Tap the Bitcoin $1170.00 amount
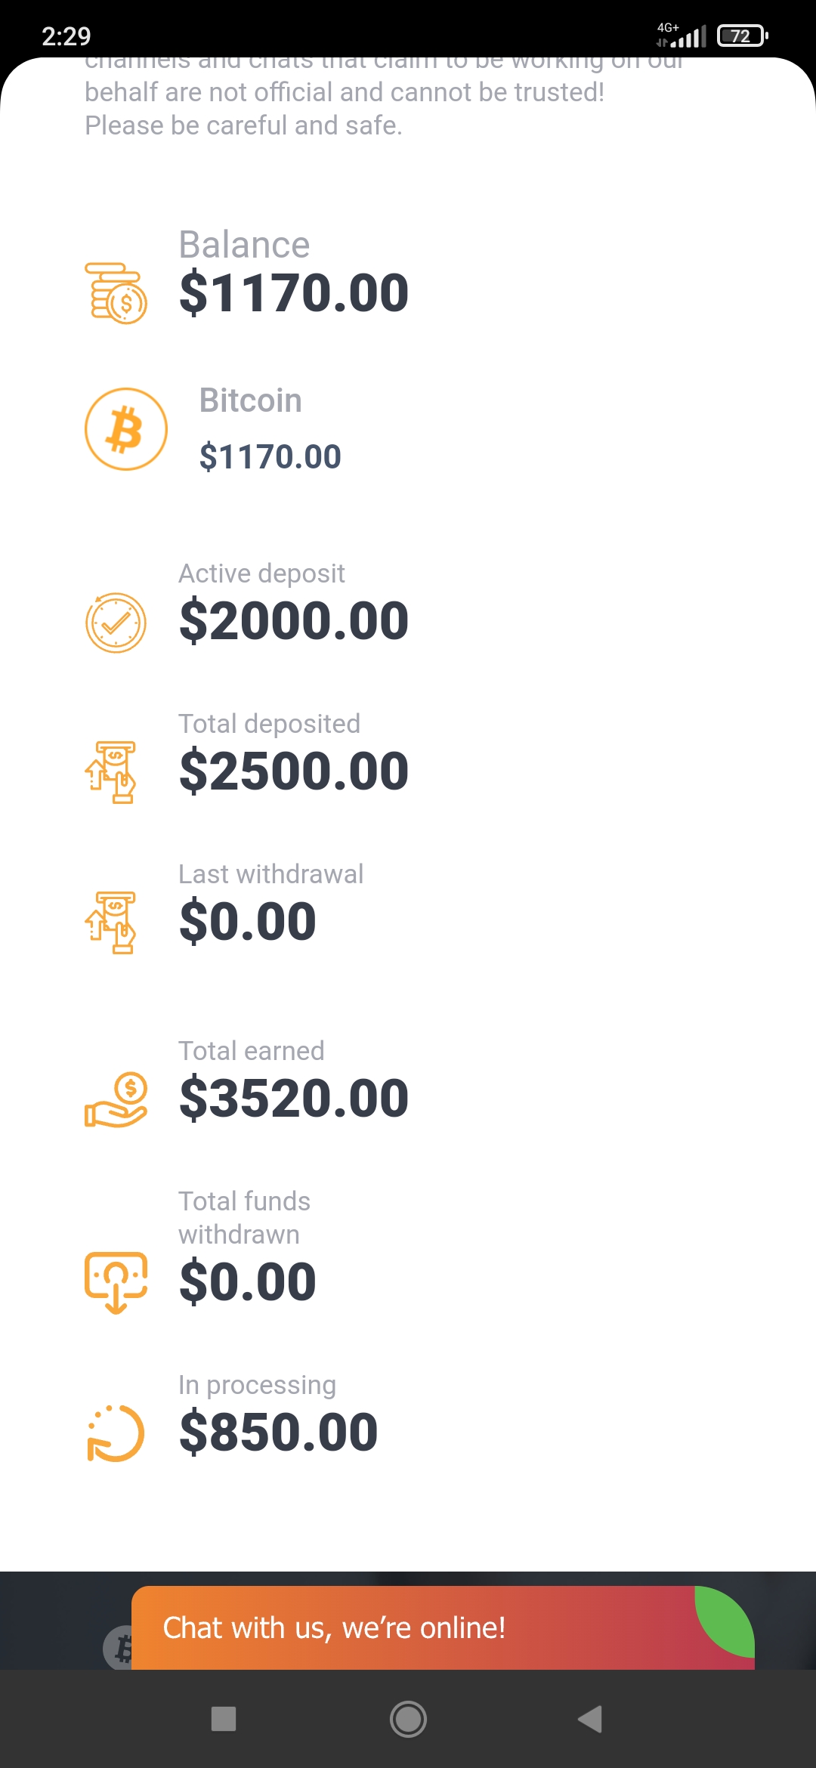The width and height of the screenshot is (816, 1768). click(x=270, y=457)
